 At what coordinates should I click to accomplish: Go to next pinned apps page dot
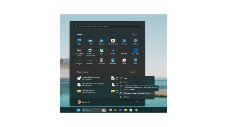pyautogui.click(x=143, y=53)
